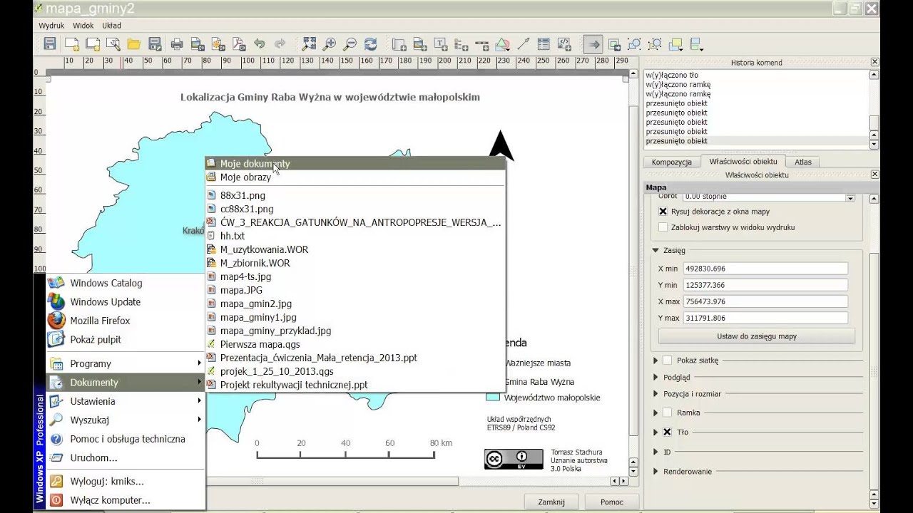Expand the ID section
913x513 pixels.
click(x=656, y=452)
